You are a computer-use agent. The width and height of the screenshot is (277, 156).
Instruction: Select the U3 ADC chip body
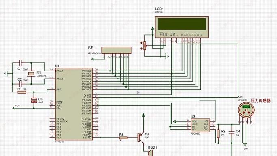(200, 125)
